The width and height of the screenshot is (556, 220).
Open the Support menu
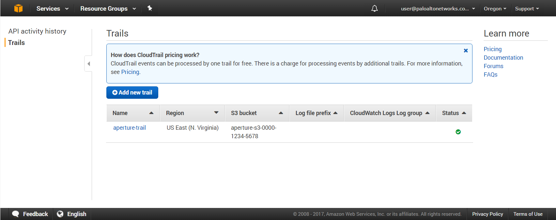[527, 8]
